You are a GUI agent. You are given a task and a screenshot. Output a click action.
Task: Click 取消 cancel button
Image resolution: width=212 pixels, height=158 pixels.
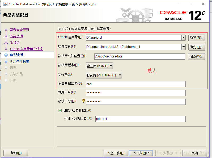pyautogui.click(x=194, y=153)
